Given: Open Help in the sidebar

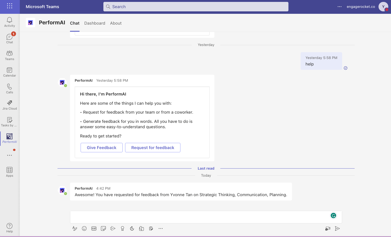Looking at the screenshot, I should [x=9, y=228].
